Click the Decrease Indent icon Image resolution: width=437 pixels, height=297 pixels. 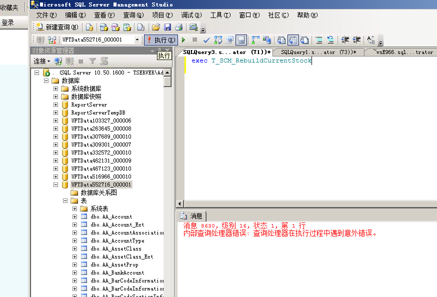(345, 40)
